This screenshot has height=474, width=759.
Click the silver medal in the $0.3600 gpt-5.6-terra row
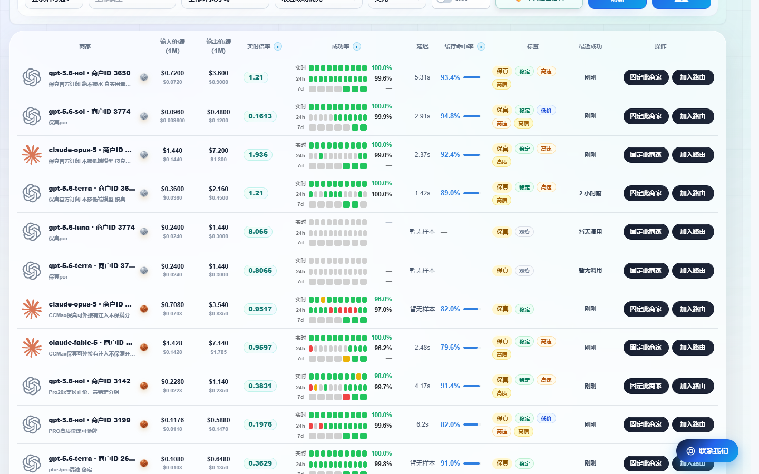coord(144,193)
